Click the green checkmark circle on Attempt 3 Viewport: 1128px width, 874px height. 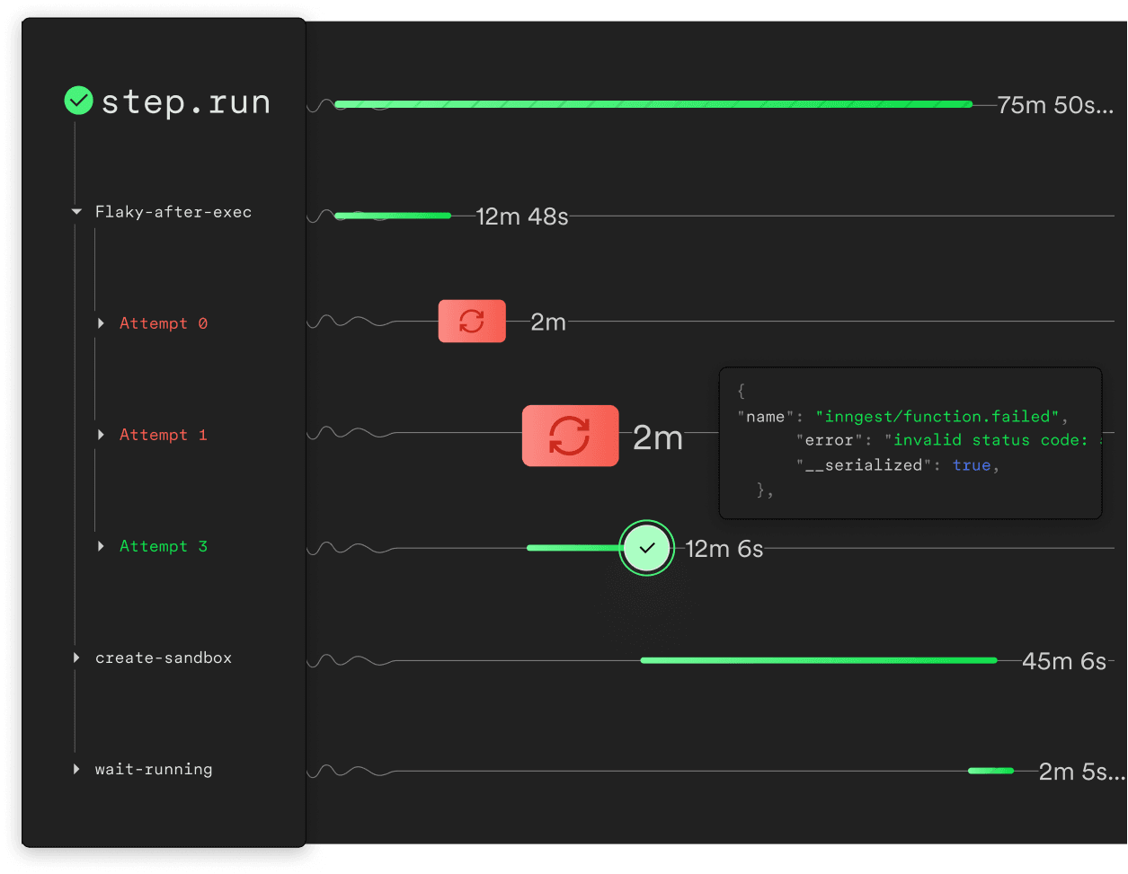tap(647, 548)
